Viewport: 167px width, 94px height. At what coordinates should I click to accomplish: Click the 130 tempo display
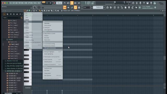[x=59, y=3]
